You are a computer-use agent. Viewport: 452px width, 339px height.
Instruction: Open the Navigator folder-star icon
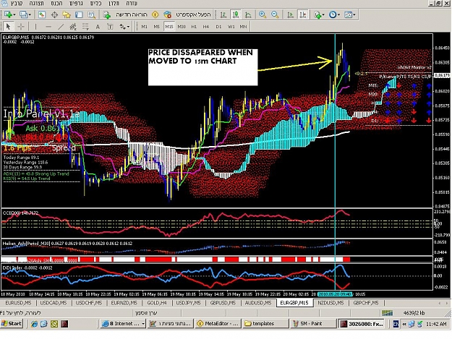pos(67,14)
